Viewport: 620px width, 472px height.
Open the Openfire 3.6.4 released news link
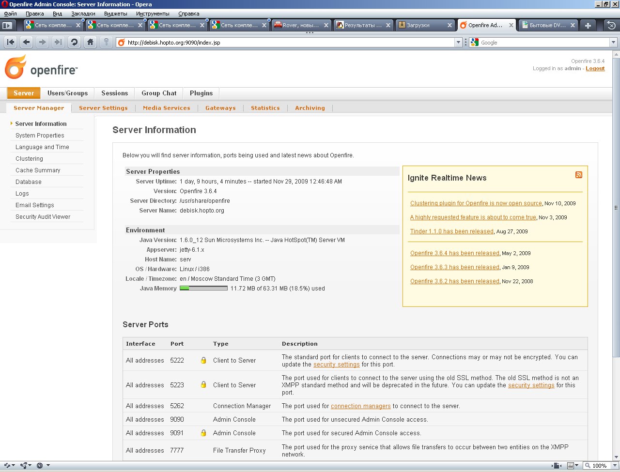[x=455, y=253]
